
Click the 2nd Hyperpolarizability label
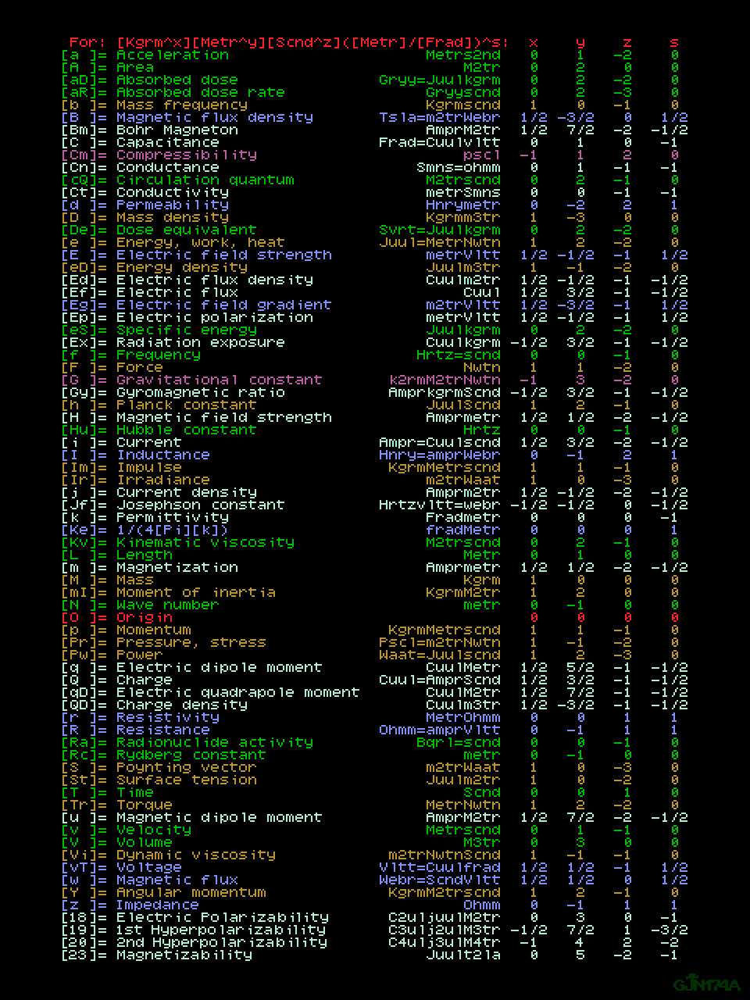click(221, 942)
